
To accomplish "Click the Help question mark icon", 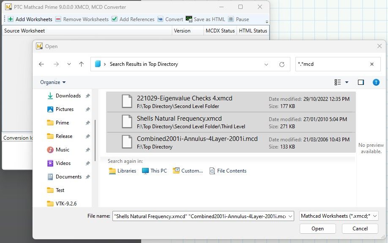I will tap(376, 82).
